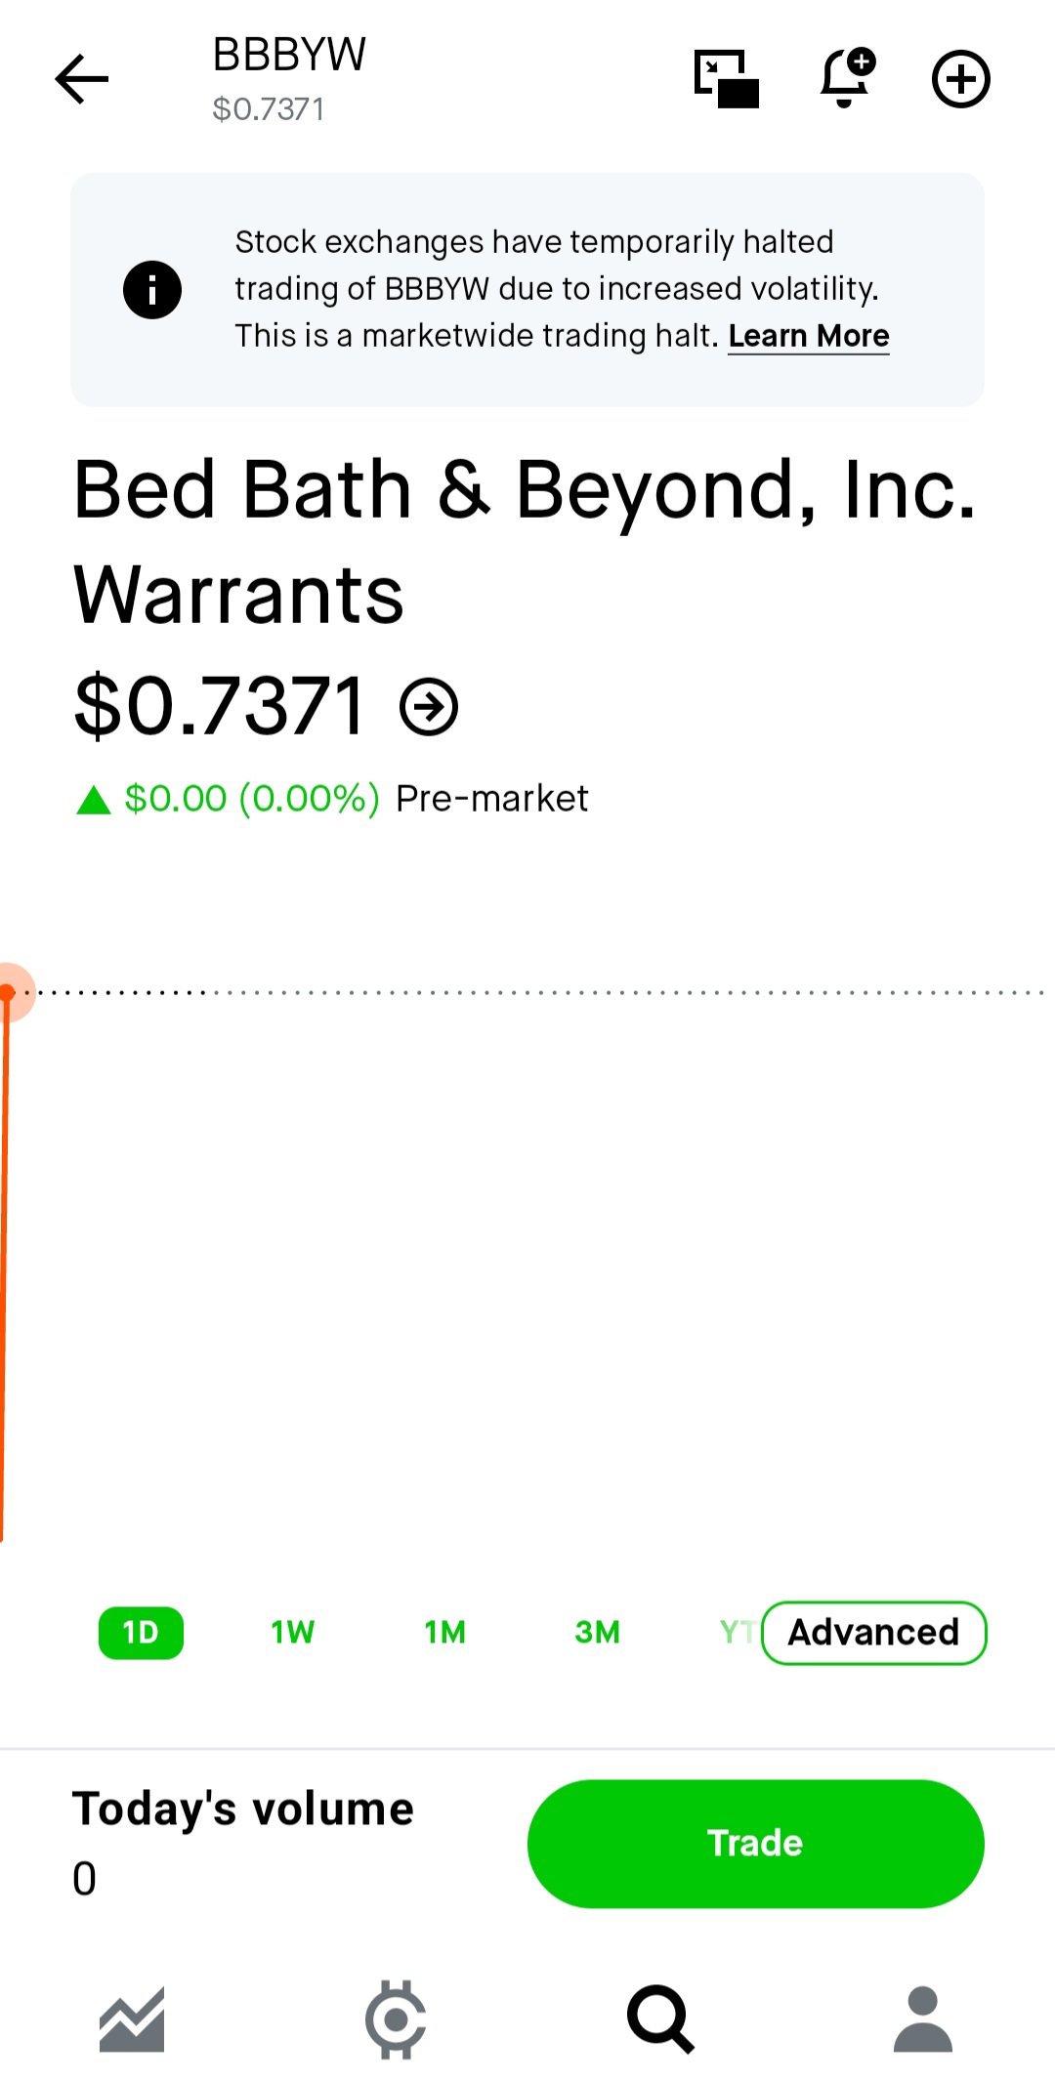Image resolution: width=1055 pixels, height=2080 pixels.
Task: Click the info icon in halt notice
Action: tap(152, 290)
